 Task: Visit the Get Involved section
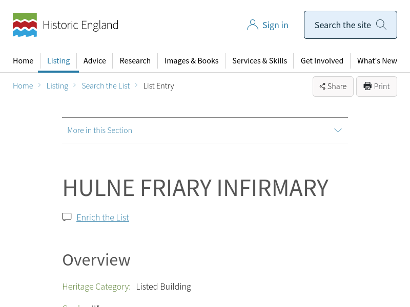(322, 60)
